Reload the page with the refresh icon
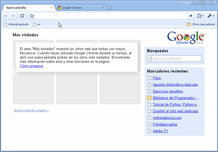The image size is (218, 152). pyautogui.click(x=22, y=16)
